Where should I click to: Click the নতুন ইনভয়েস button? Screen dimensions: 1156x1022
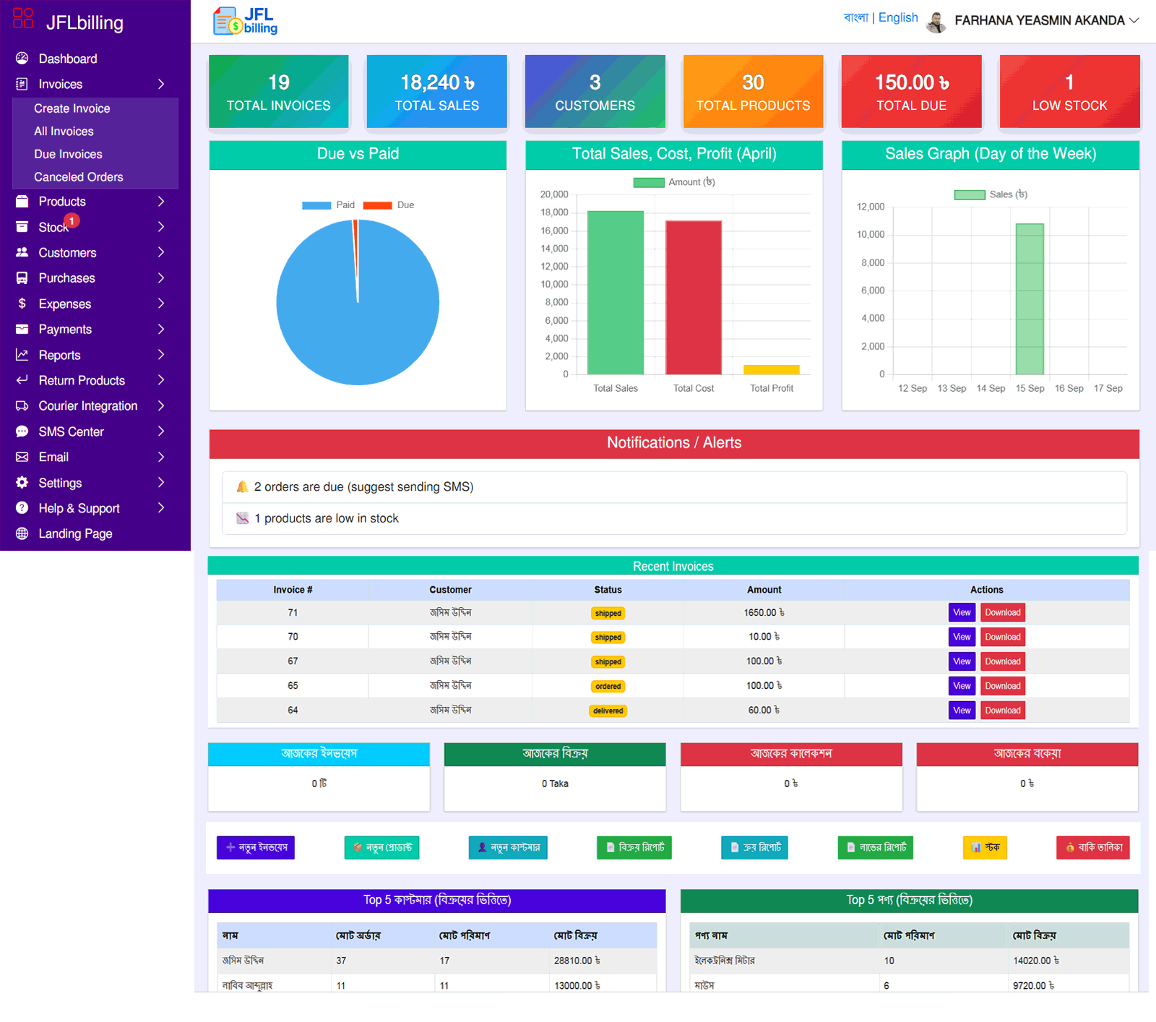click(x=256, y=847)
